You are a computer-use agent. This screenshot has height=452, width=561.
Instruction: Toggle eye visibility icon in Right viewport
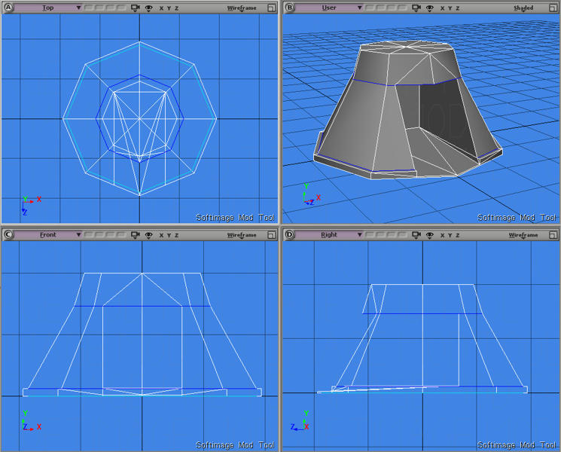click(x=430, y=235)
